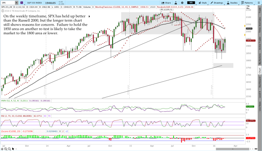The width and height of the screenshot is (262, 151).
Task: Open the Active Trader side tab
Action: 260,43
